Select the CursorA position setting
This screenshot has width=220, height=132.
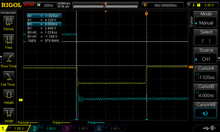pyautogui.click(x=206, y=74)
